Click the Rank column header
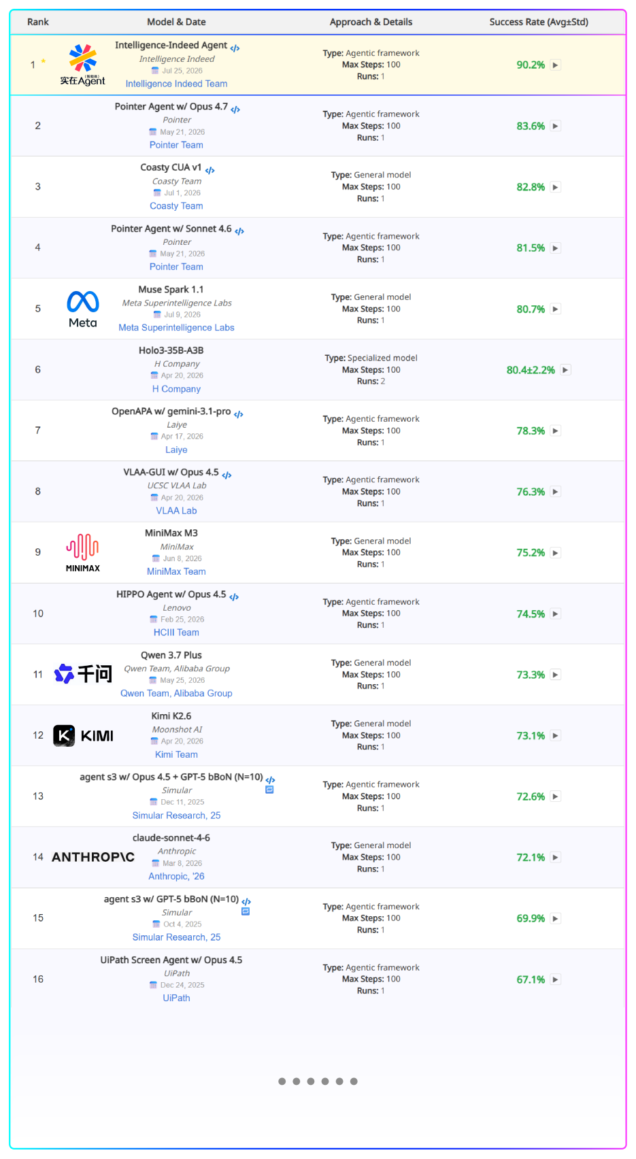The height and width of the screenshot is (1159, 636). pyautogui.click(x=38, y=22)
